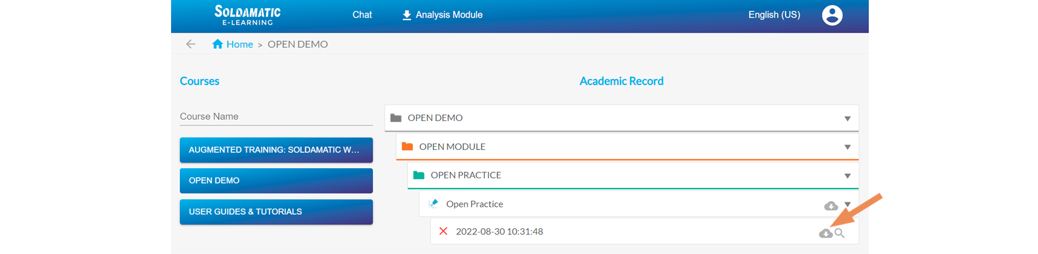Open the Augmented Training: Soldamatic course button
This screenshot has height=254, width=1038.
[276, 150]
